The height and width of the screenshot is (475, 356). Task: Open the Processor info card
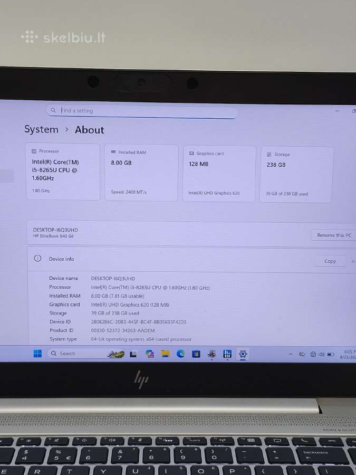pos(63,172)
